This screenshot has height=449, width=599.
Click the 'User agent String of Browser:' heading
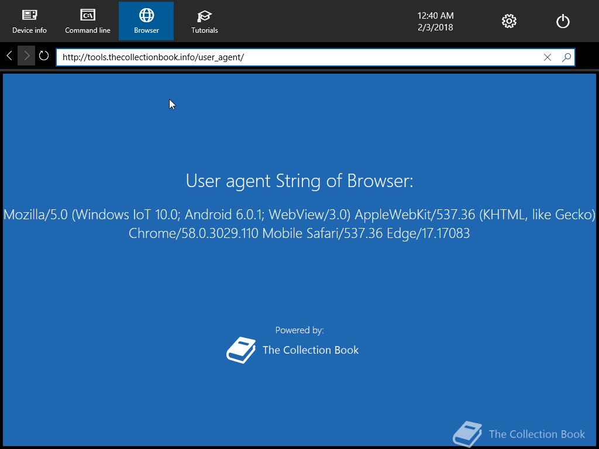point(299,181)
